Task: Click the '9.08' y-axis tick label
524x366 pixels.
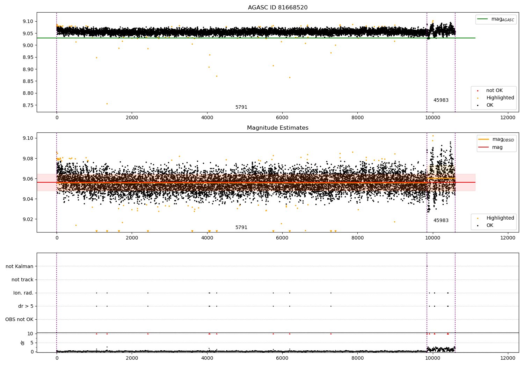Action: pyautogui.click(x=28, y=159)
